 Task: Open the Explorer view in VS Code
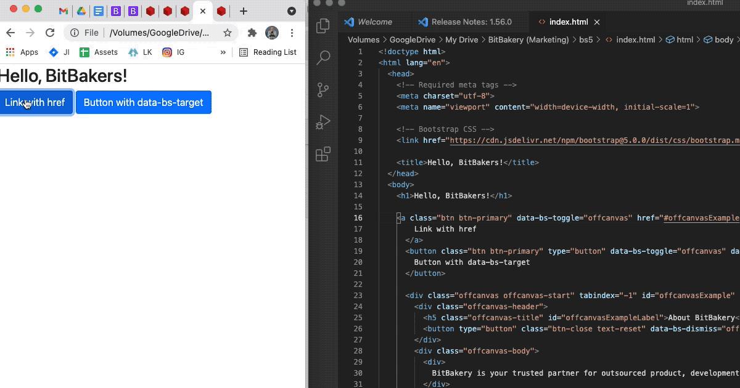pyautogui.click(x=323, y=25)
